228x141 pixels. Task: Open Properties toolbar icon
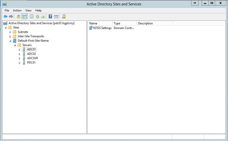(32, 16)
